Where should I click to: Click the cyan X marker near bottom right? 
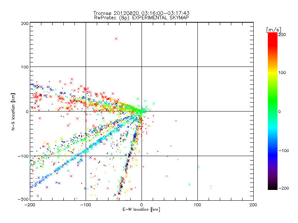(x=190, y=184)
